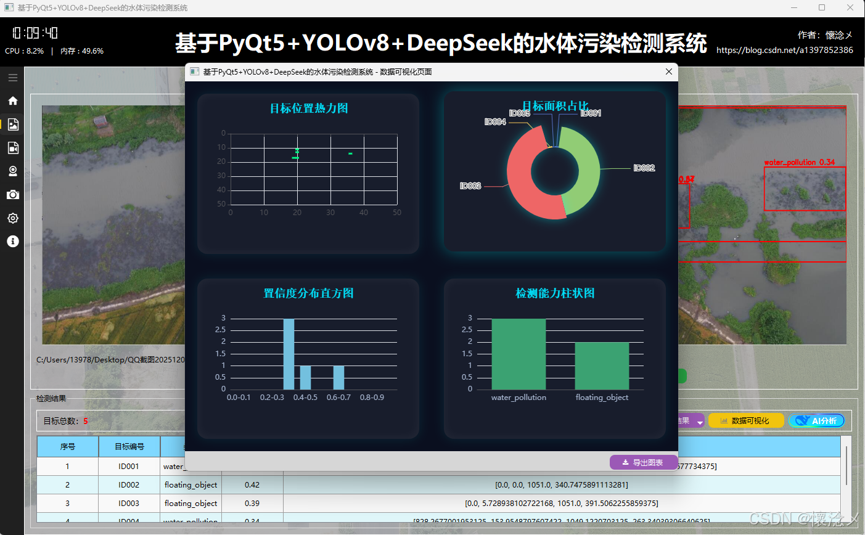
Task: Click the 检测能力柱状图 chart title
Action: 555,293
